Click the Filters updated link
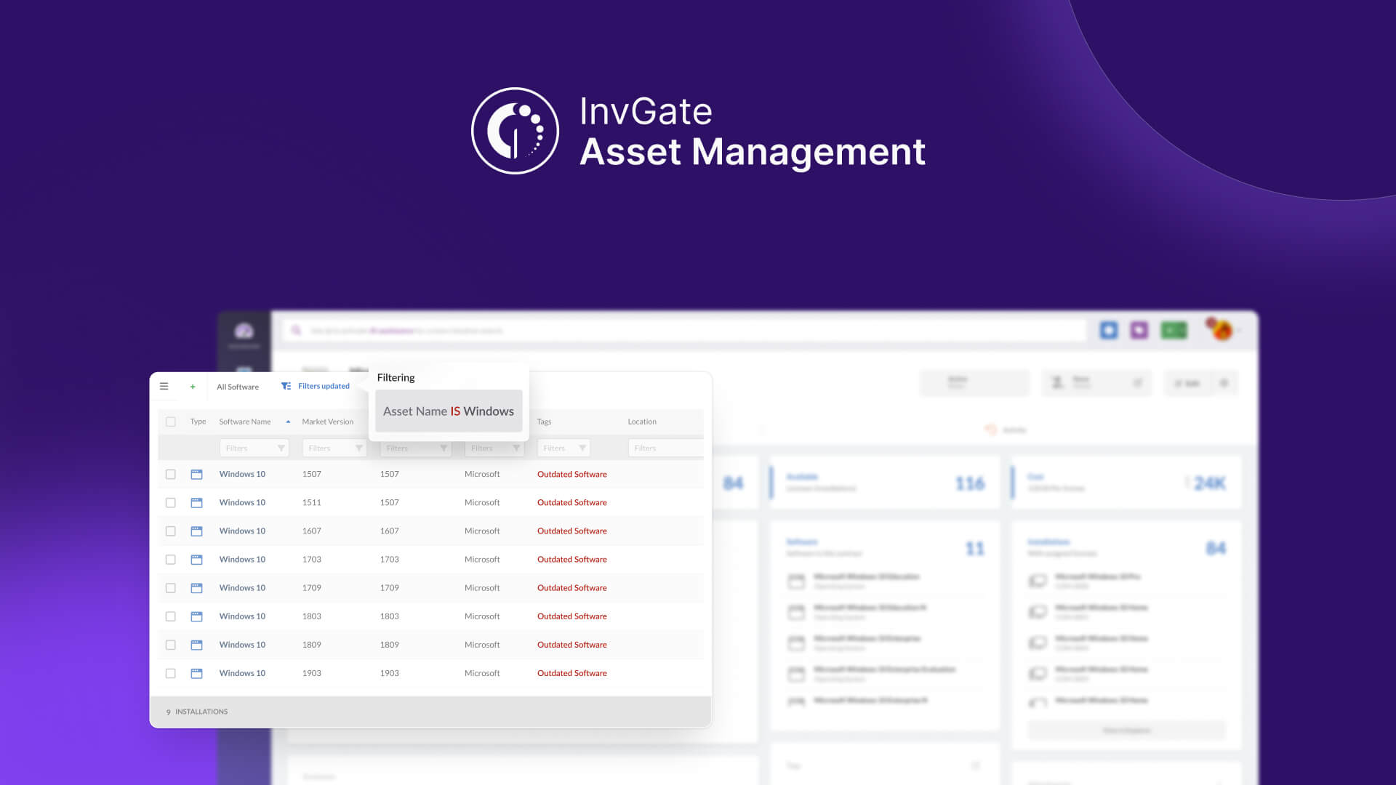The height and width of the screenshot is (785, 1396). tap(324, 386)
